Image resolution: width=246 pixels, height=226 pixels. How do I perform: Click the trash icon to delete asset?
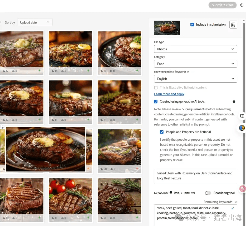pyautogui.click(x=233, y=25)
